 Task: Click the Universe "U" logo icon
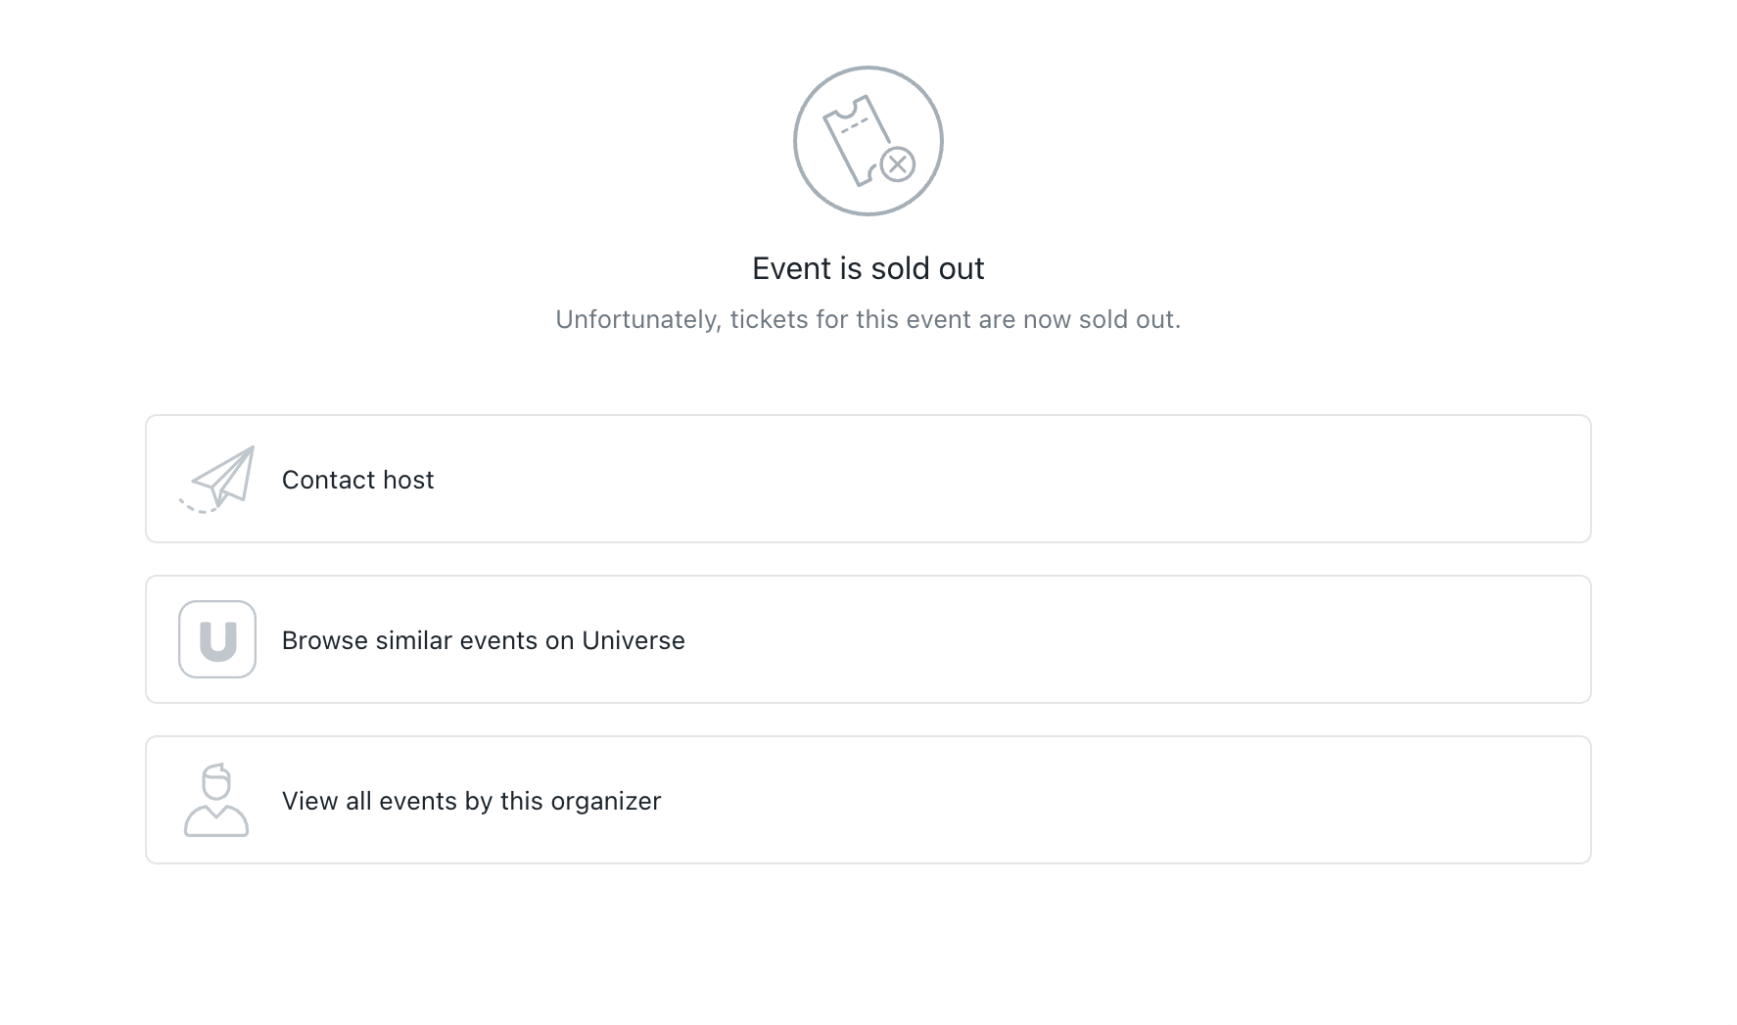217,639
